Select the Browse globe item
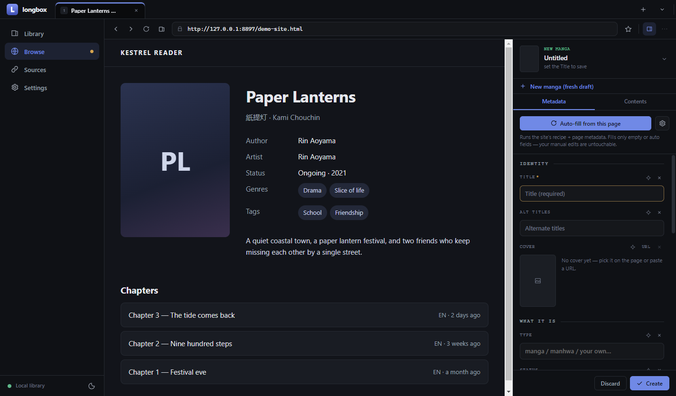676x396 pixels. [x=52, y=52]
